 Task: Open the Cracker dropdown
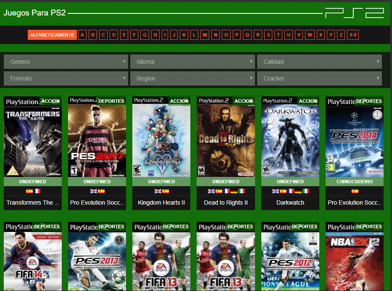(319, 78)
